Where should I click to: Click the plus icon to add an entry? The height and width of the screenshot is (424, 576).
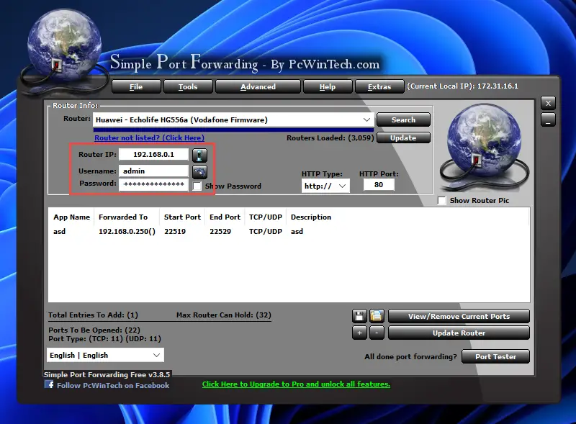point(359,333)
